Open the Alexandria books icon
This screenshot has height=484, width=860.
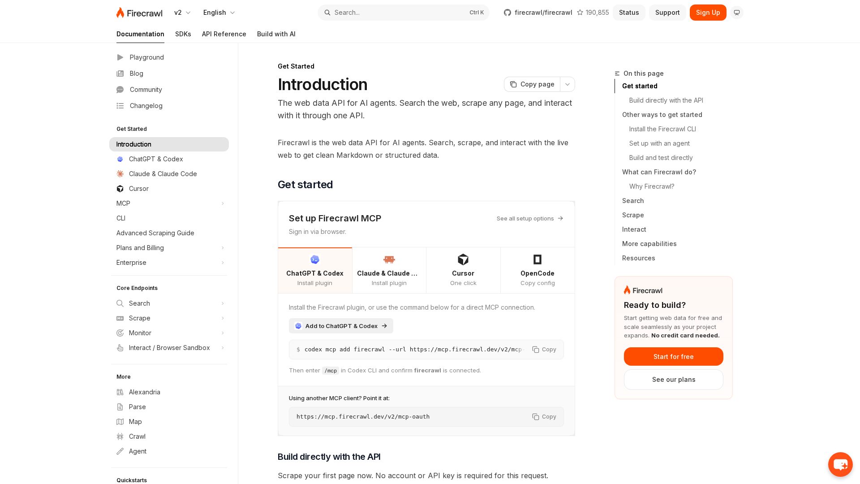(x=120, y=392)
